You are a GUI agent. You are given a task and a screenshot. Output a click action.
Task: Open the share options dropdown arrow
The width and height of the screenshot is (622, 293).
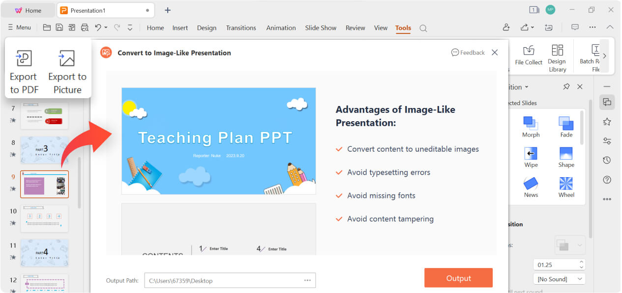click(x=533, y=28)
